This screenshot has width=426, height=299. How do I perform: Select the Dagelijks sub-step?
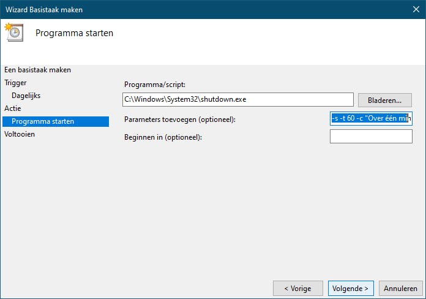click(x=26, y=96)
